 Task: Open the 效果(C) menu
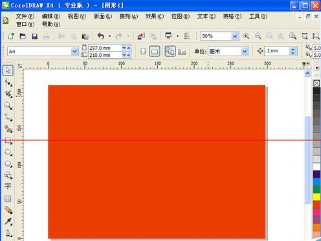[154, 16]
